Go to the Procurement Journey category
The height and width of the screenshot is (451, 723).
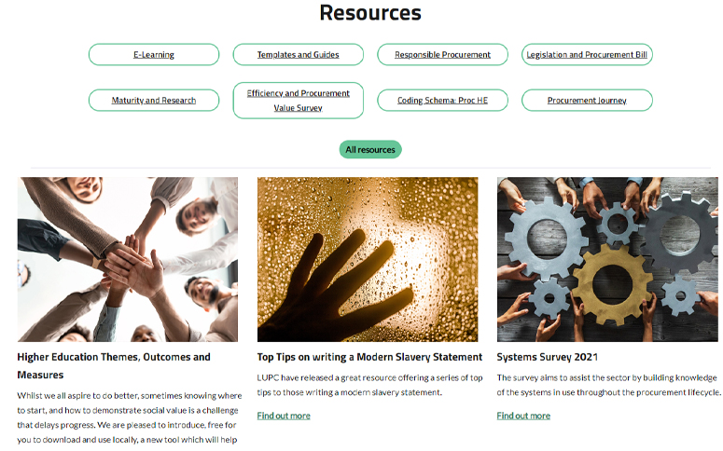point(587,100)
